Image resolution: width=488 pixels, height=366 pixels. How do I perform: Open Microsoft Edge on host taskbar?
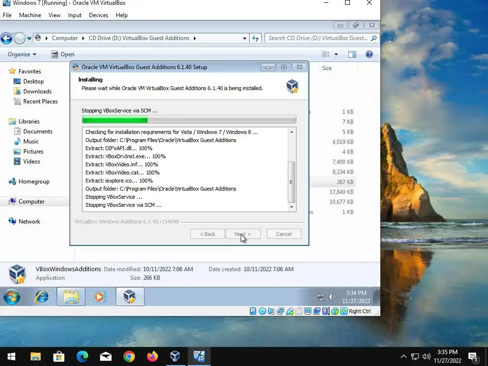[82, 356]
